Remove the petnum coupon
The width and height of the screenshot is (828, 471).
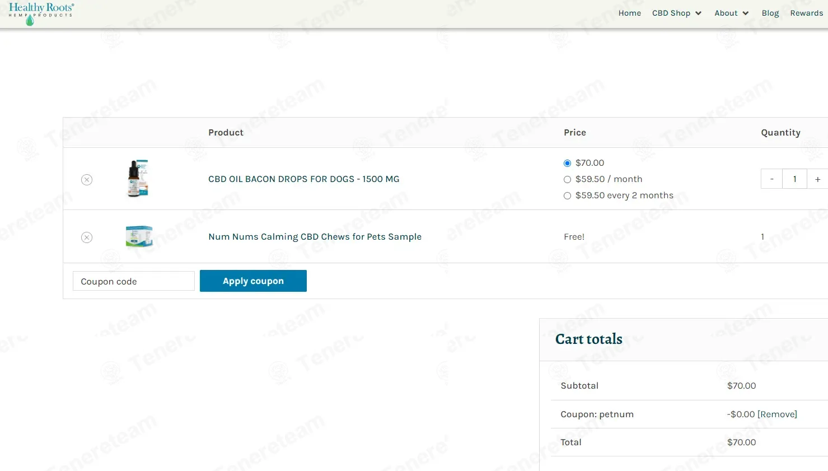777,414
